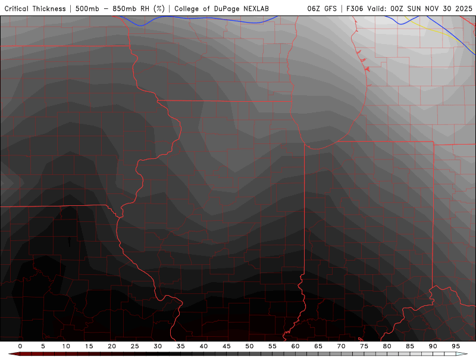The width and height of the screenshot is (476, 357).
Task: Click the 'F306' forecast hour text
Action: (x=355, y=9)
